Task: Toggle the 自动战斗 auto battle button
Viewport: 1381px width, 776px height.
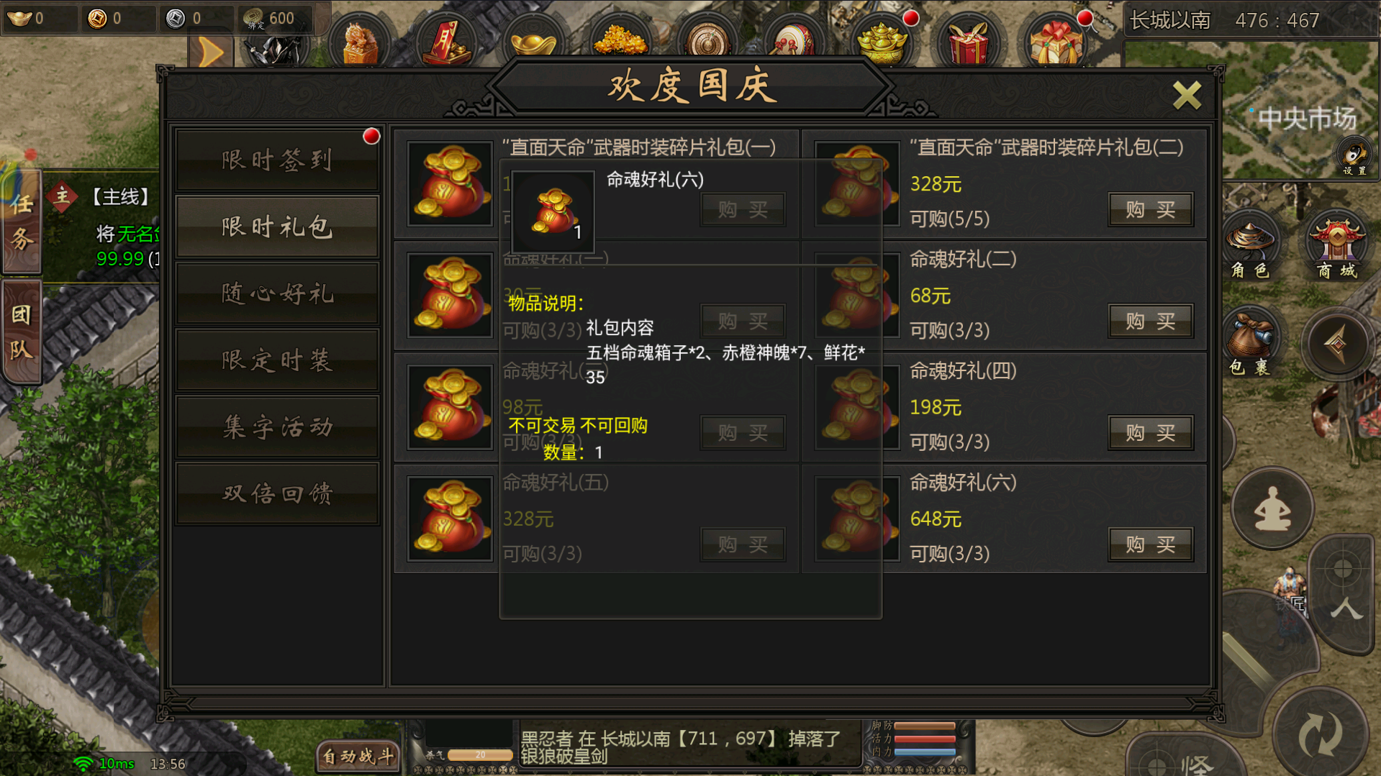Action: [358, 756]
